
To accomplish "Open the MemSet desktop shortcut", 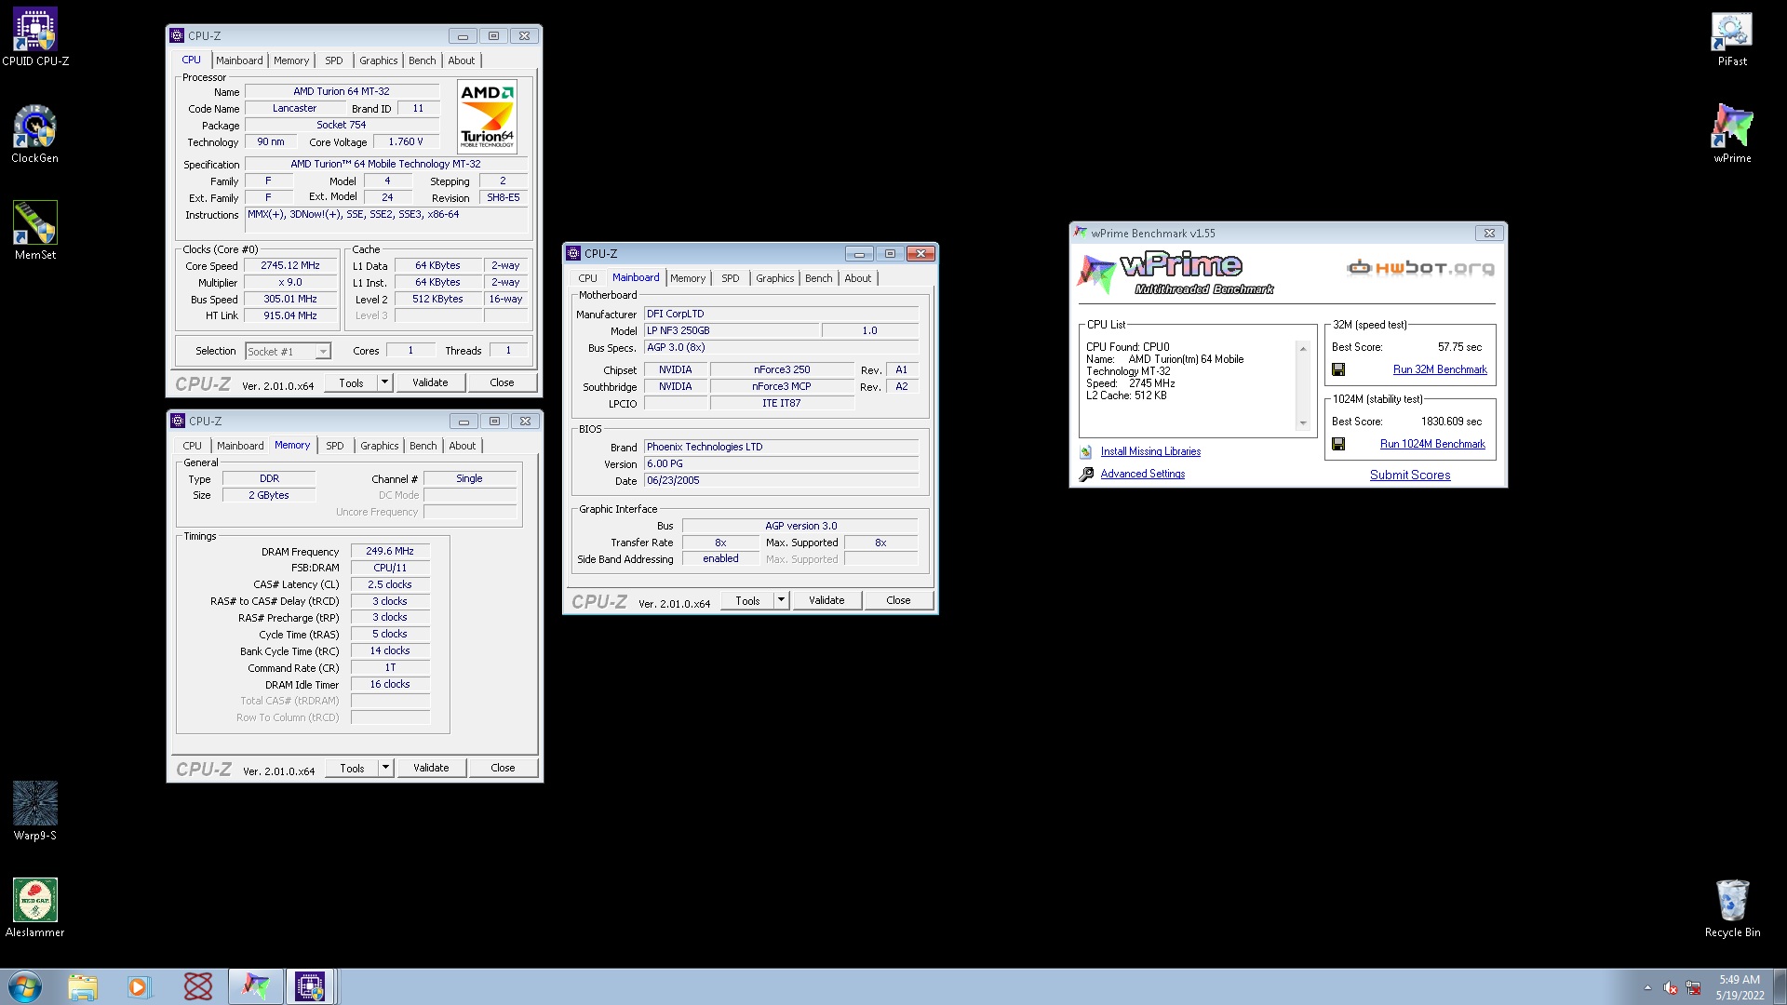I will 35,231.
